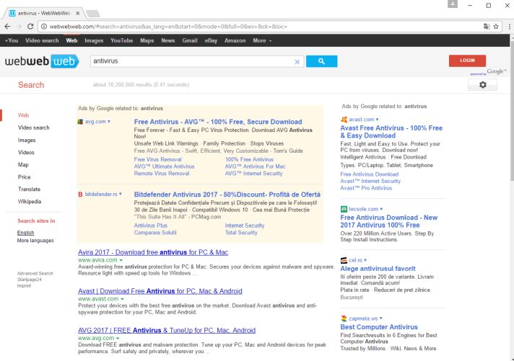The width and height of the screenshot is (514, 361).
Task: Open AVG 2017 FREE Antivirus result
Action: [167, 330]
